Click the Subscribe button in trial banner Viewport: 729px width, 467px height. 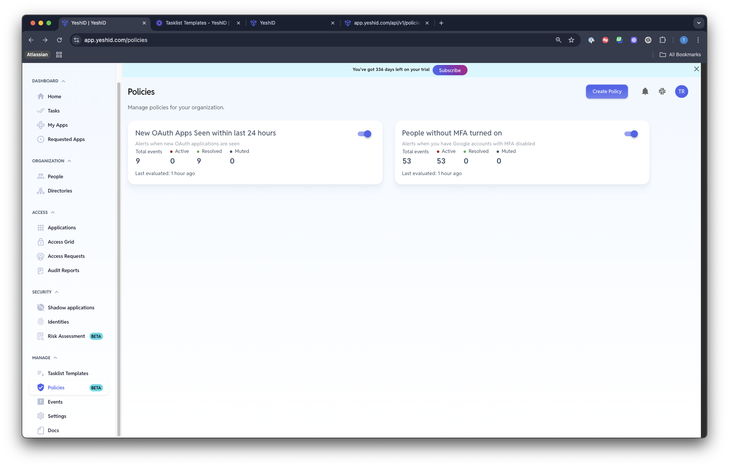tap(450, 70)
